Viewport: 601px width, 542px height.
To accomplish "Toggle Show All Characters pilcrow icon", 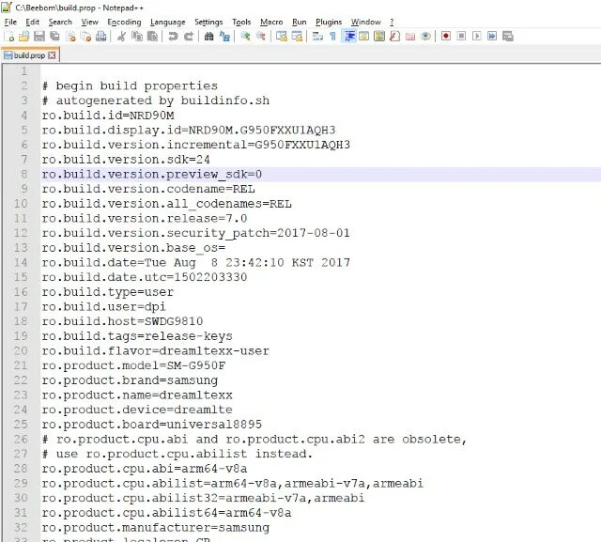I will click(332, 37).
